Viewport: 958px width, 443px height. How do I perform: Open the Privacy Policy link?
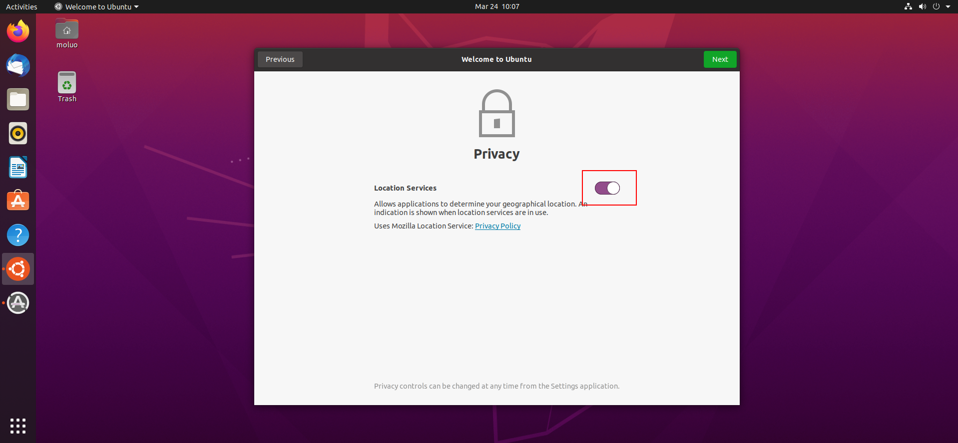(497, 226)
